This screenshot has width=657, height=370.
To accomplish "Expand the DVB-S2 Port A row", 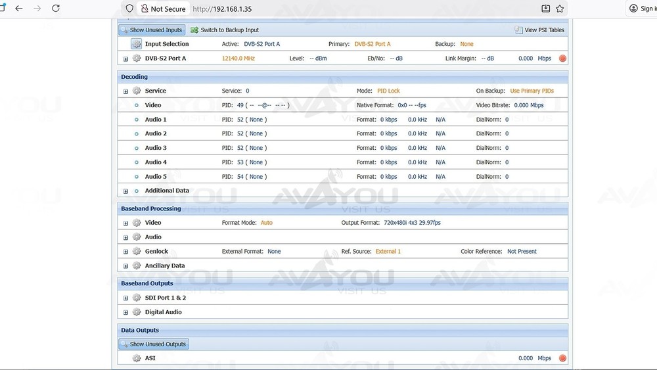I will [x=125, y=58].
